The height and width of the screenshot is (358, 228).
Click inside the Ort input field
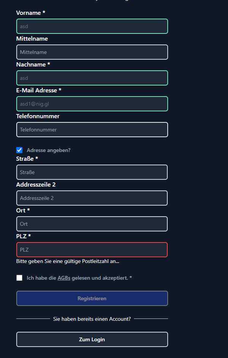click(92, 224)
